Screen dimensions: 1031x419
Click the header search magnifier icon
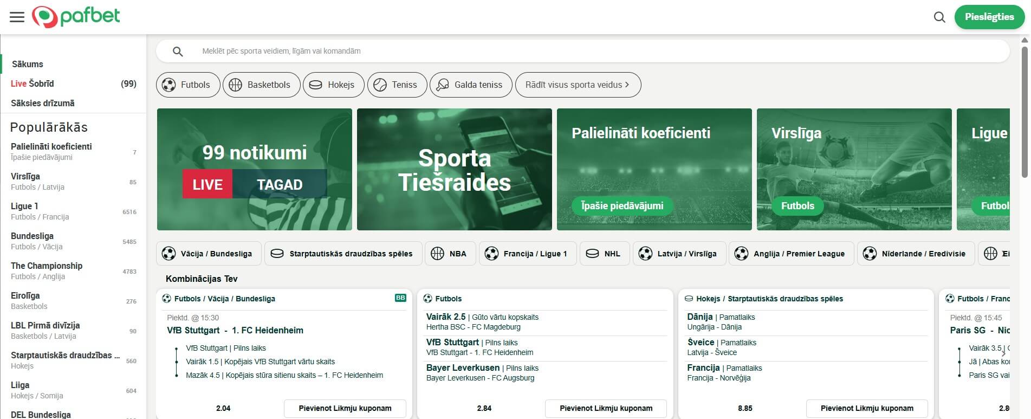tap(939, 17)
